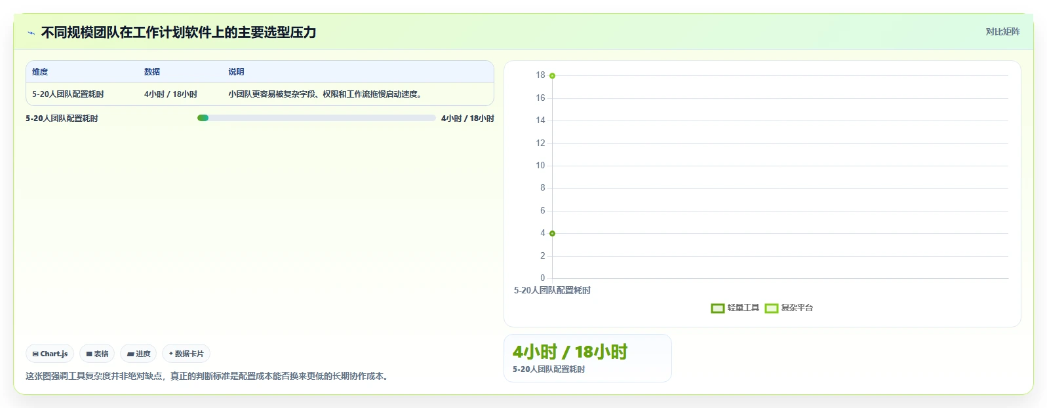Click the 数据 column header
This screenshot has height=408, width=1047.
[152, 72]
